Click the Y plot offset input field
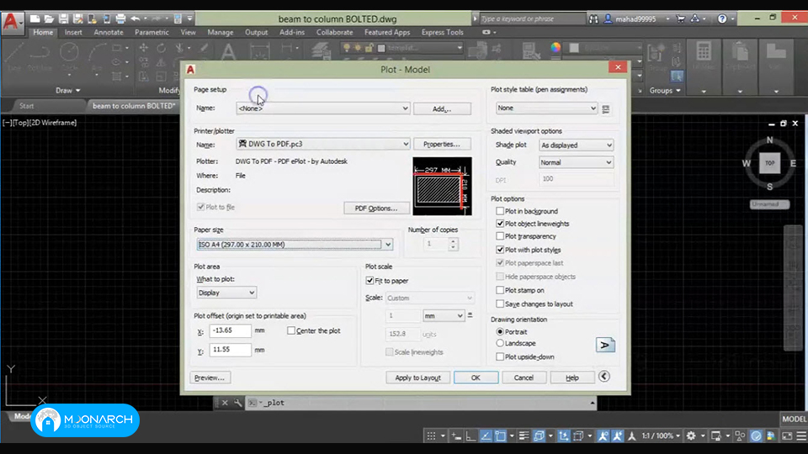The image size is (808, 454). tap(230, 350)
